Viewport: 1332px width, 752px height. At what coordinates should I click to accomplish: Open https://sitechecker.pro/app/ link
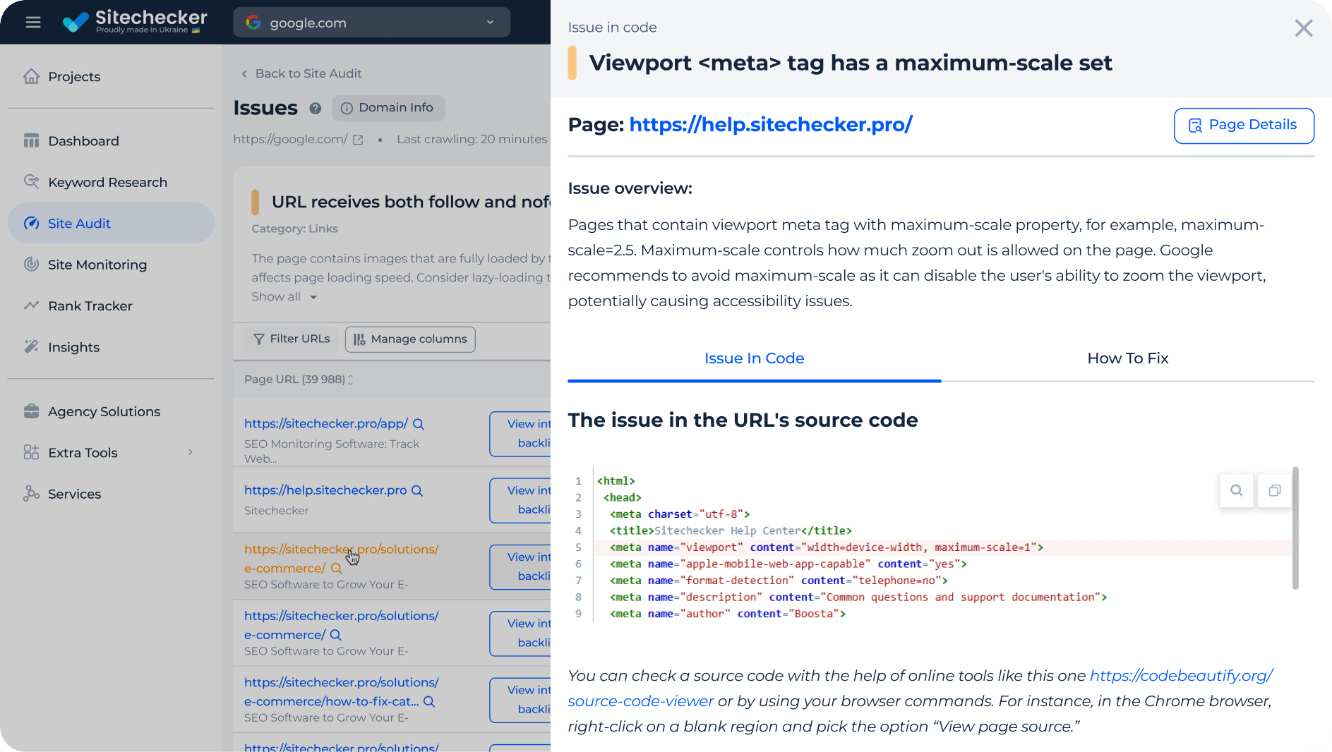(326, 423)
